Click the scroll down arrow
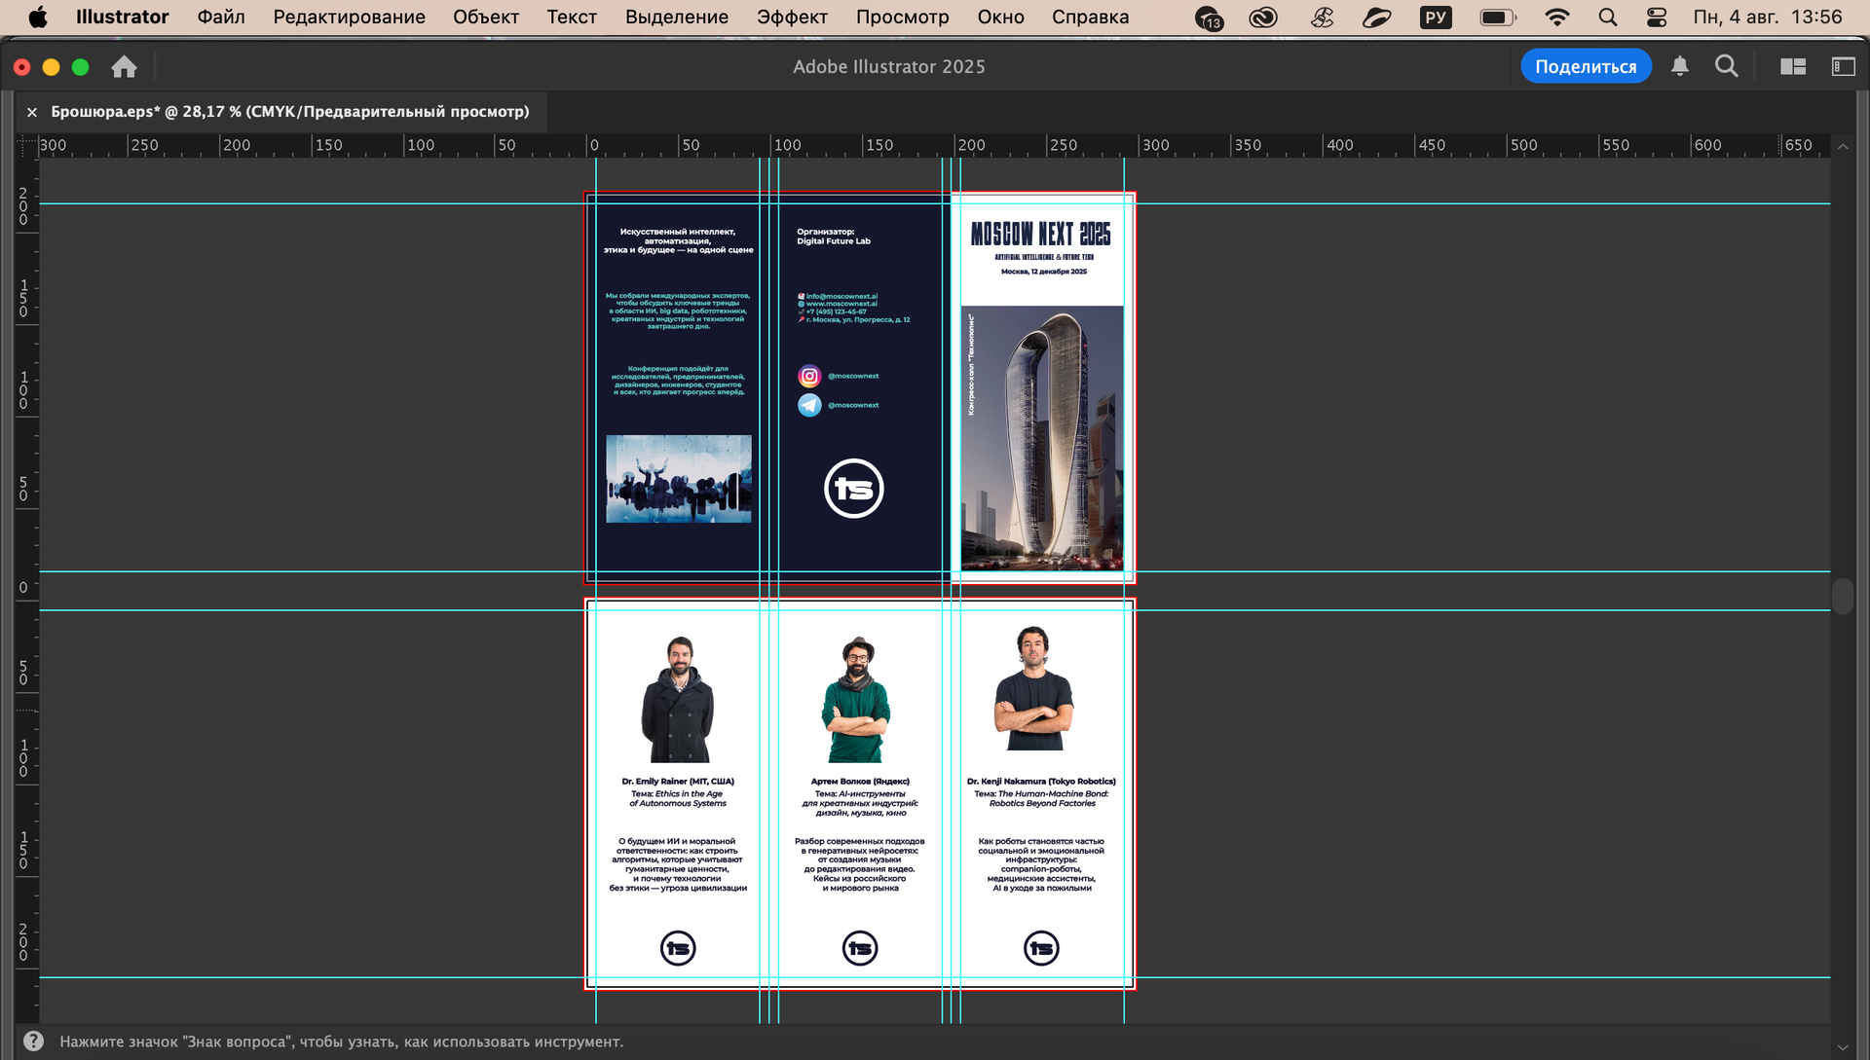1870x1060 pixels. point(1843,1047)
